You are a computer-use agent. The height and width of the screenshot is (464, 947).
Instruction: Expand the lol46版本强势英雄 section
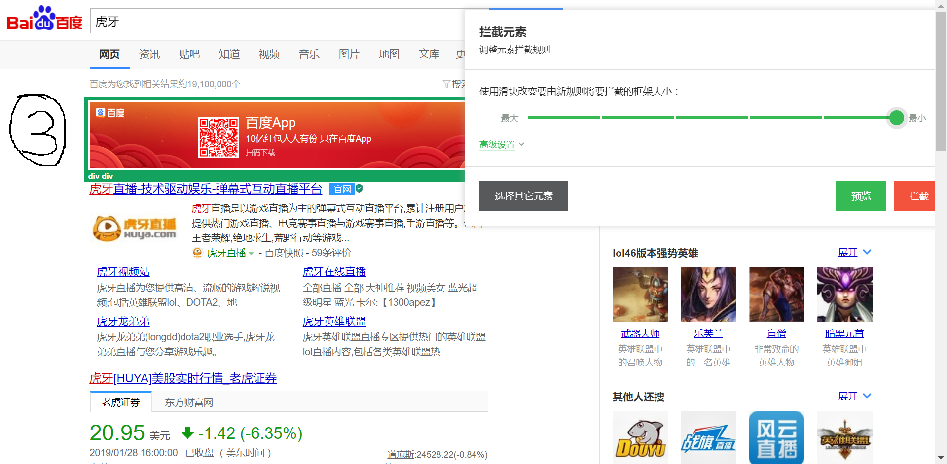tap(855, 252)
